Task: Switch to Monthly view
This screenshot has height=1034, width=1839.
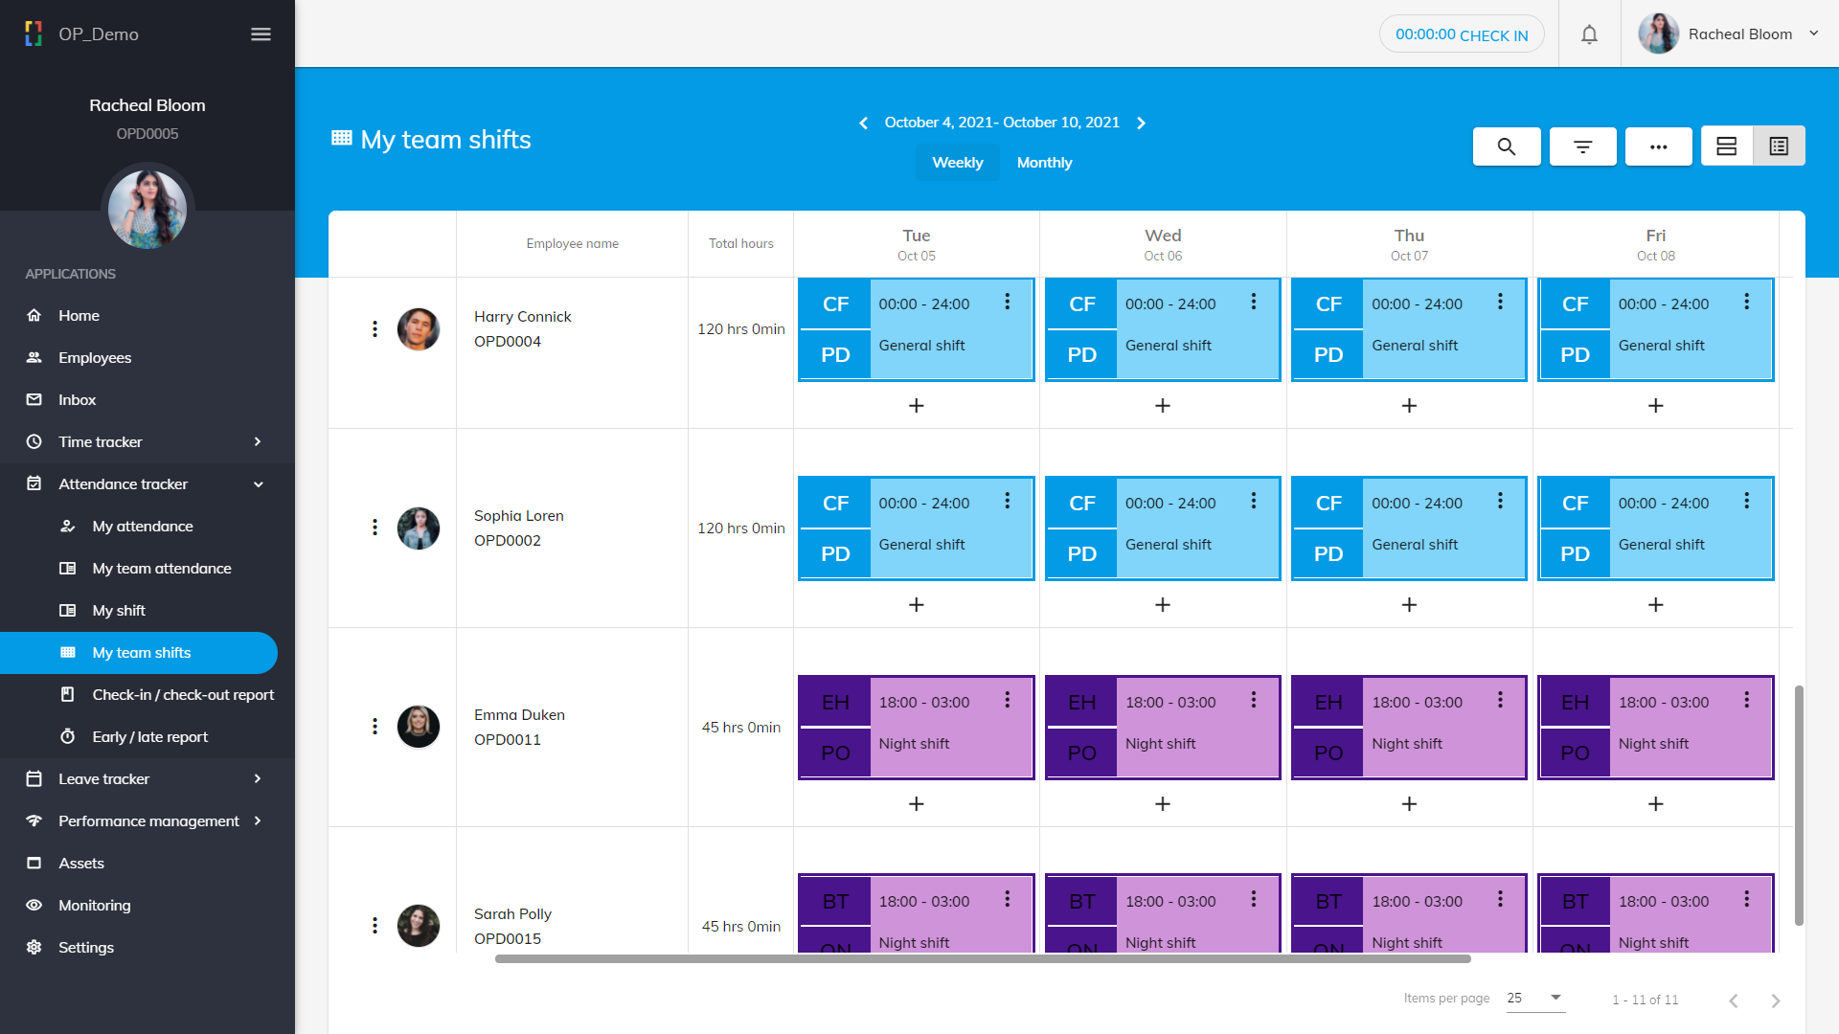Action: coord(1044,163)
